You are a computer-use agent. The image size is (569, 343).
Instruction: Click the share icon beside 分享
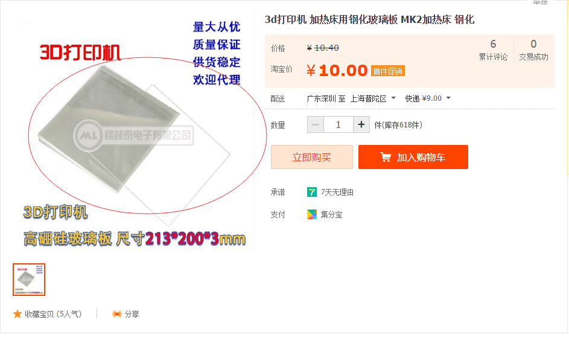(117, 314)
